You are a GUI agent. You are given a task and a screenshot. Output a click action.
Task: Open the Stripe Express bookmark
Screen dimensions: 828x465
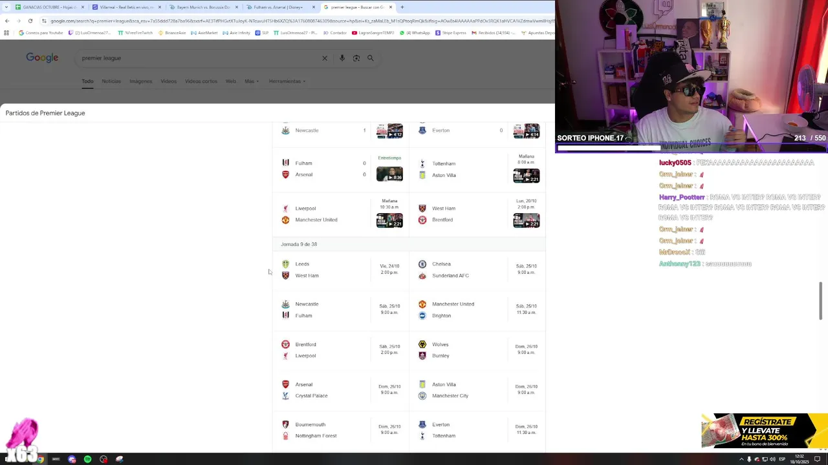click(x=451, y=33)
